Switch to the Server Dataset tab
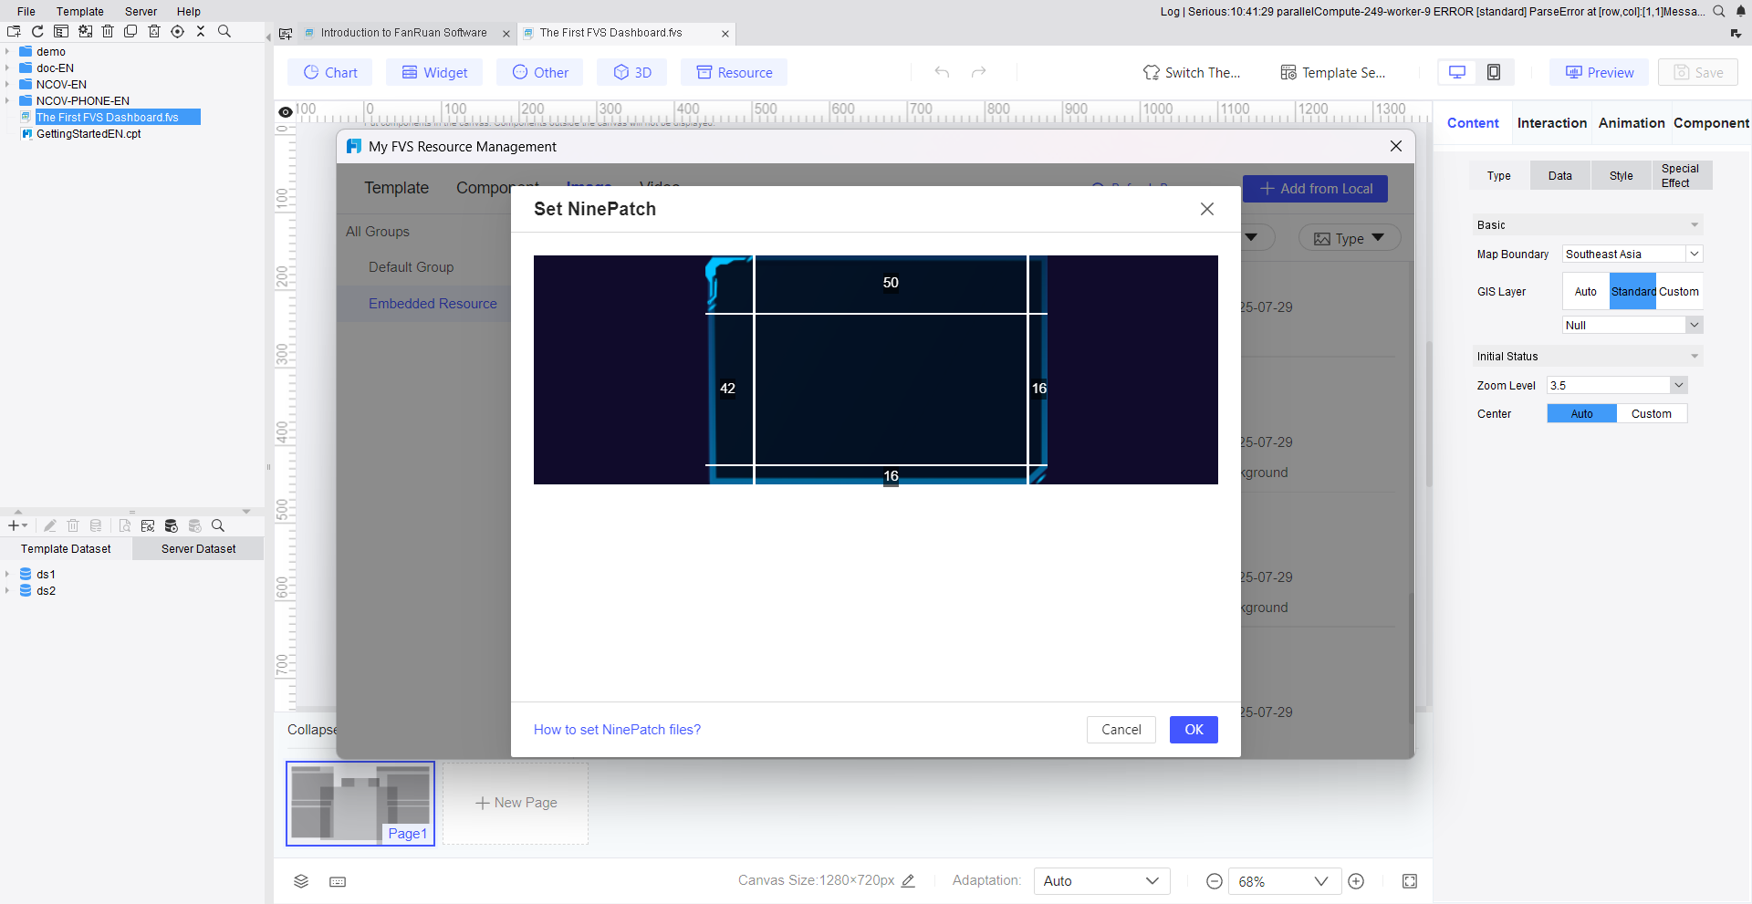Screen dimensions: 1752x904 198,549
